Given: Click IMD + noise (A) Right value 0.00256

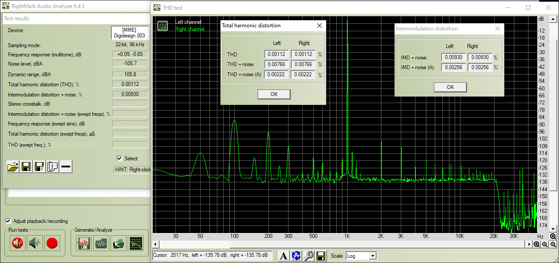Looking at the screenshot, I should 479,67.
